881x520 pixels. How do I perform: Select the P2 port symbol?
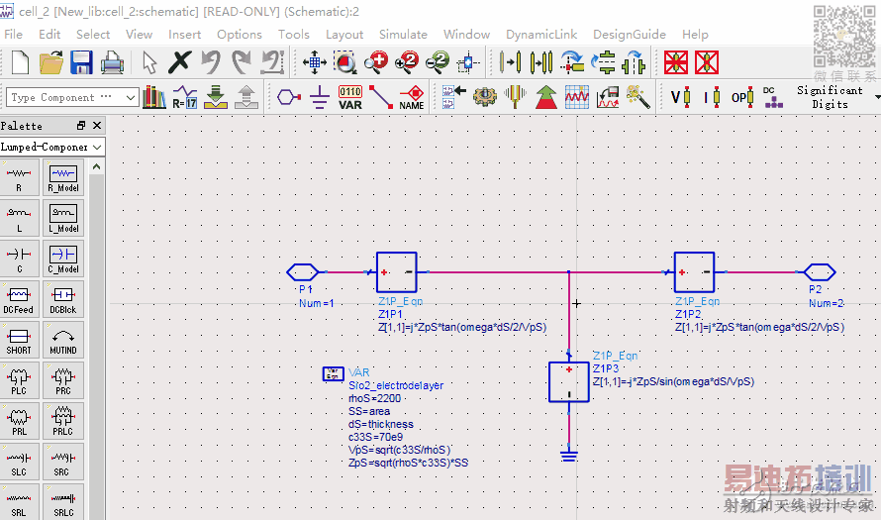point(820,272)
